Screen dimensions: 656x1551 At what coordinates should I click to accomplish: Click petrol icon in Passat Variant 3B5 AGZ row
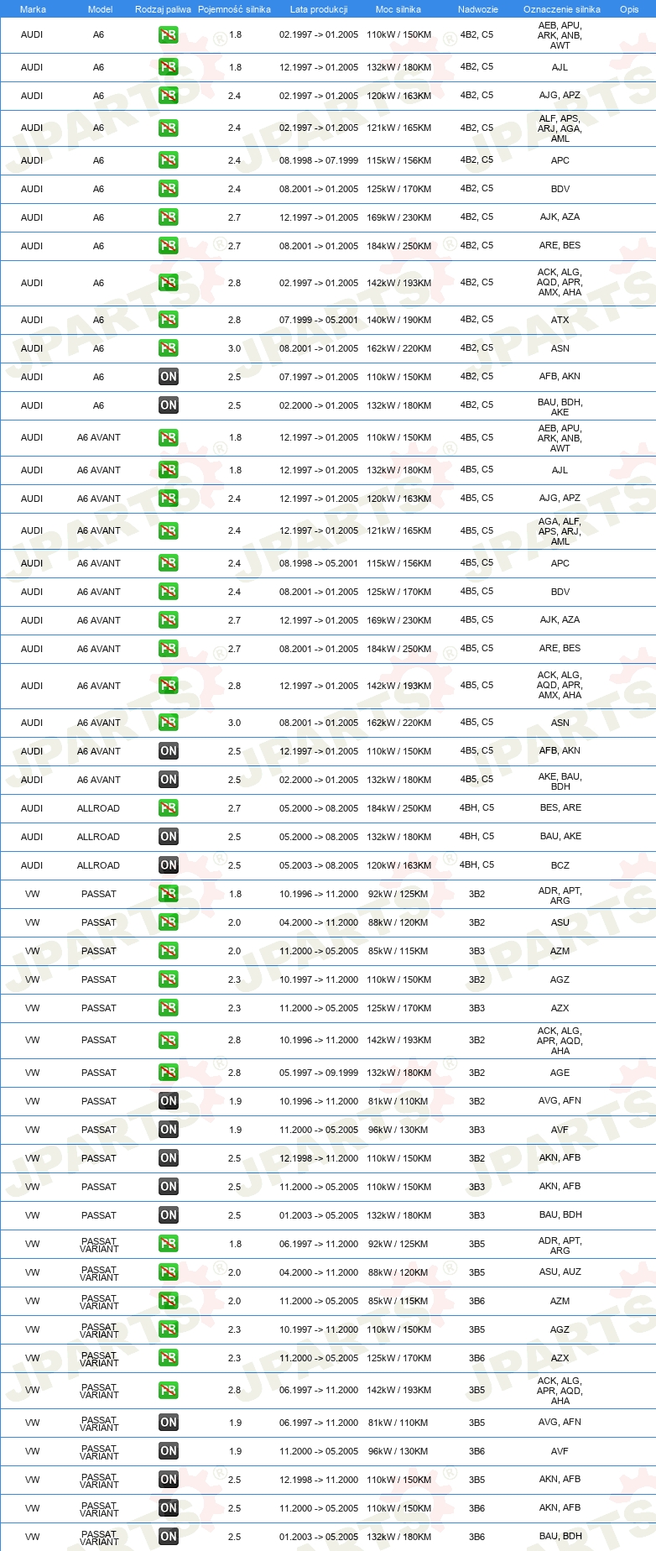[169, 1329]
